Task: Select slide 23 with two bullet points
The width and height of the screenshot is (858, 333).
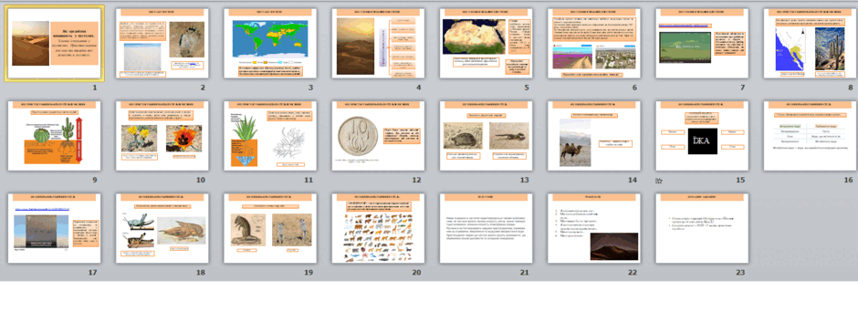Action: click(x=702, y=228)
